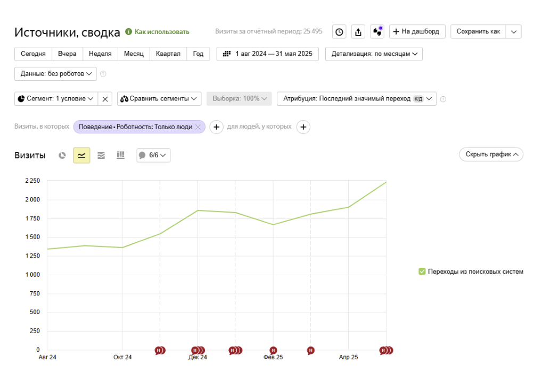Collapse chart with Скрыть график

point(491,155)
